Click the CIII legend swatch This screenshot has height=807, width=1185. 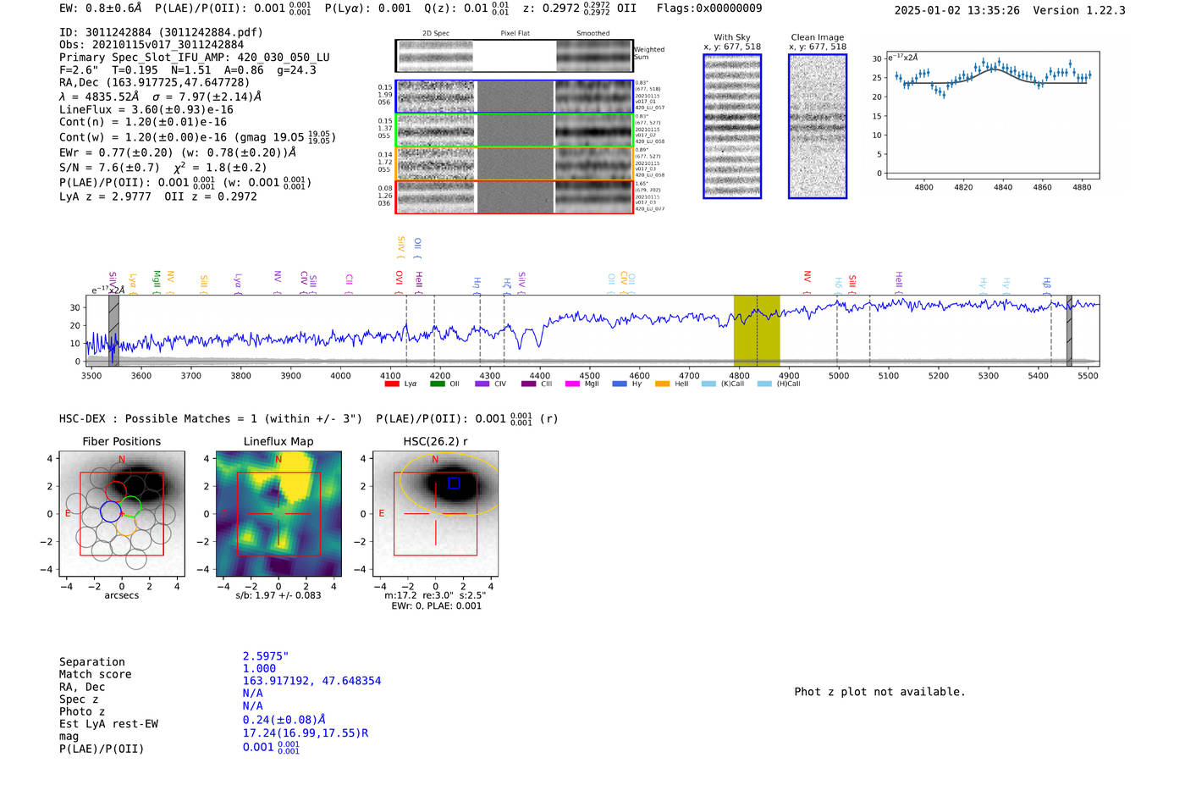click(528, 384)
